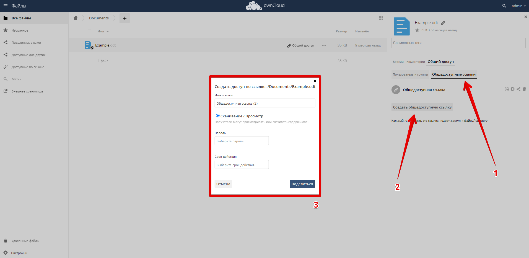
Task: Delete the public link with trash icon
Action: [524, 89]
